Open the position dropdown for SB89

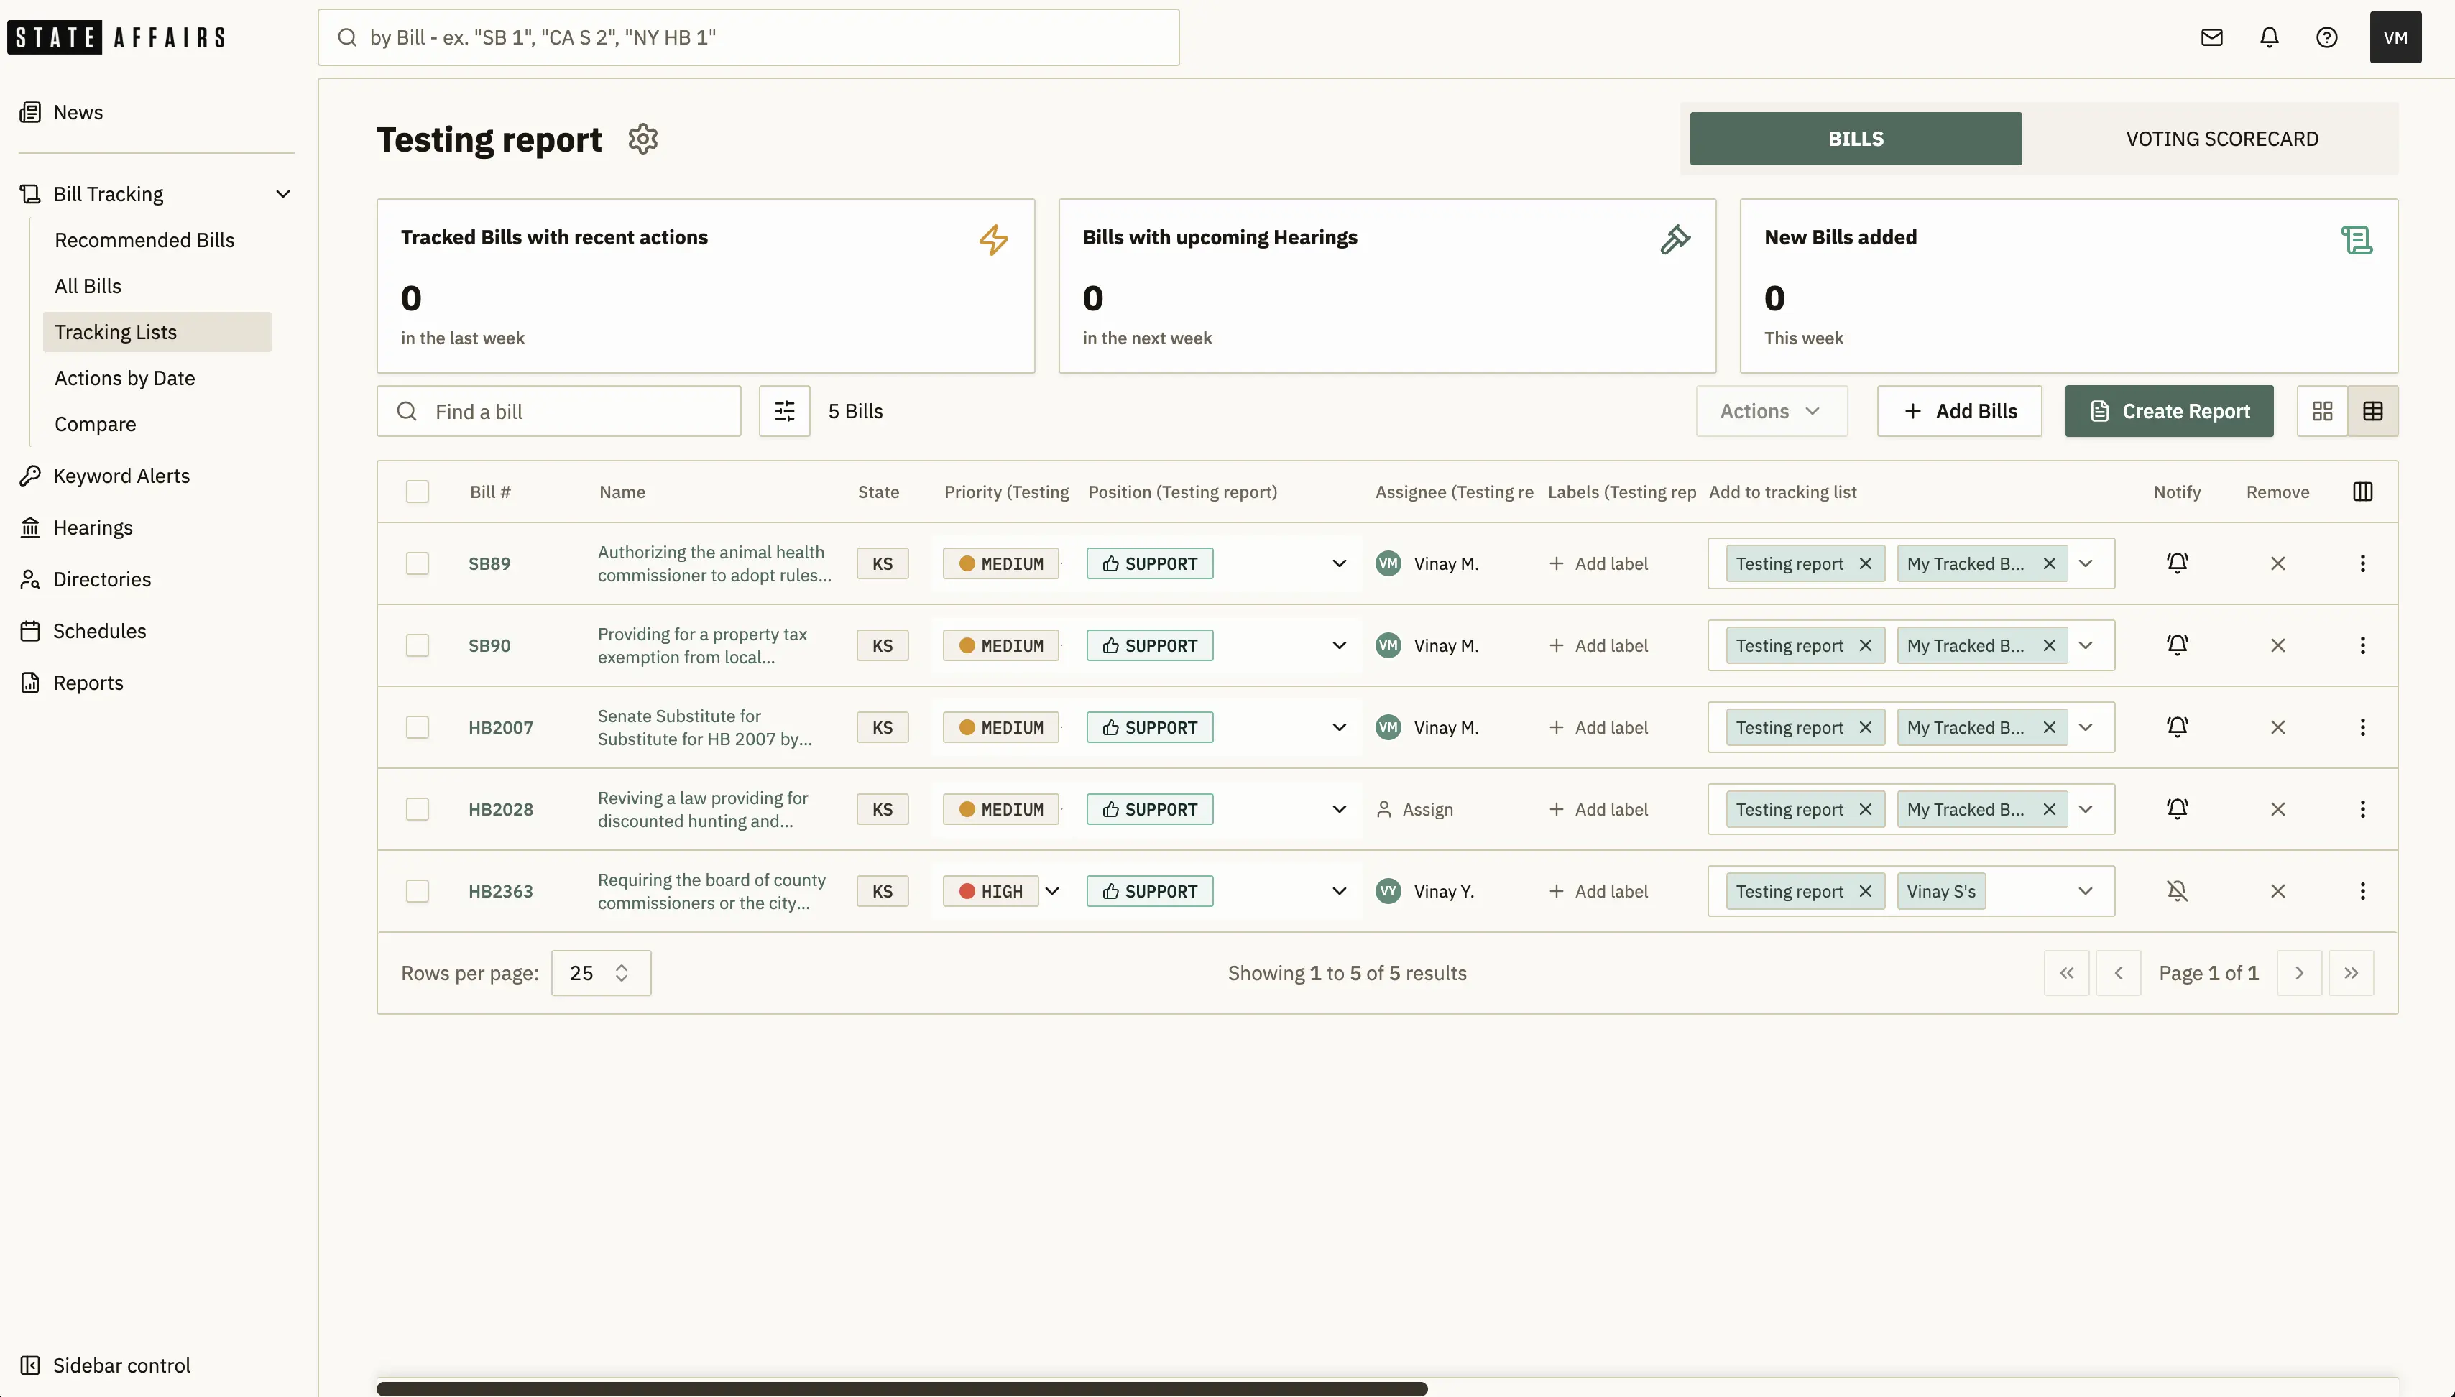point(1338,563)
